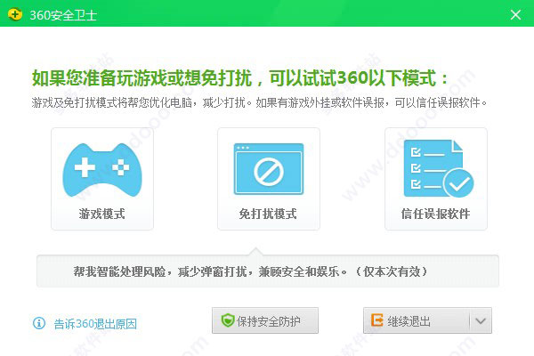The width and height of the screenshot is (534, 356).
Task: Click the 继续退出 button
Action: pos(417,320)
